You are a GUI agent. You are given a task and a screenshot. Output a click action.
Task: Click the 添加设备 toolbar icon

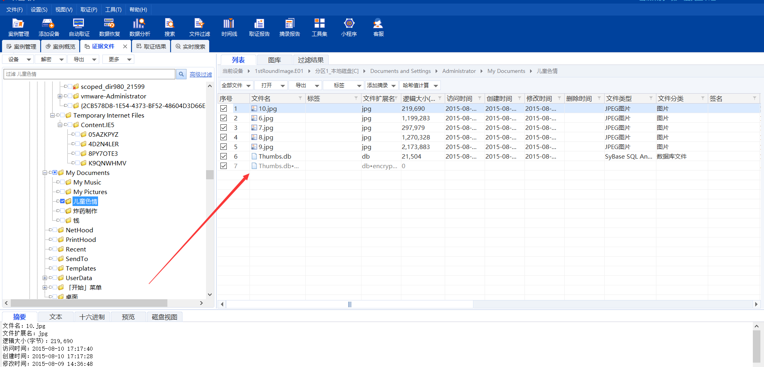click(49, 27)
